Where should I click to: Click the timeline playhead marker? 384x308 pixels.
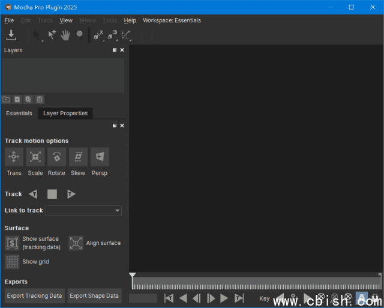coord(132,275)
